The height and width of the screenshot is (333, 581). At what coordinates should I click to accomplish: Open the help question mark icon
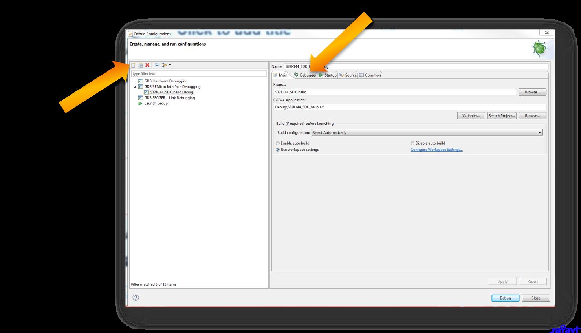click(x=136, y=298)
